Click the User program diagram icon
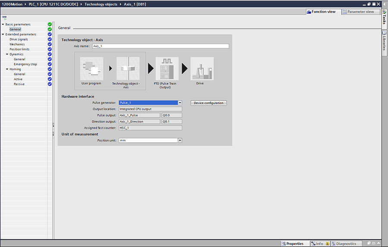Screen dimensions: 388x247 (x=91, y=69)
